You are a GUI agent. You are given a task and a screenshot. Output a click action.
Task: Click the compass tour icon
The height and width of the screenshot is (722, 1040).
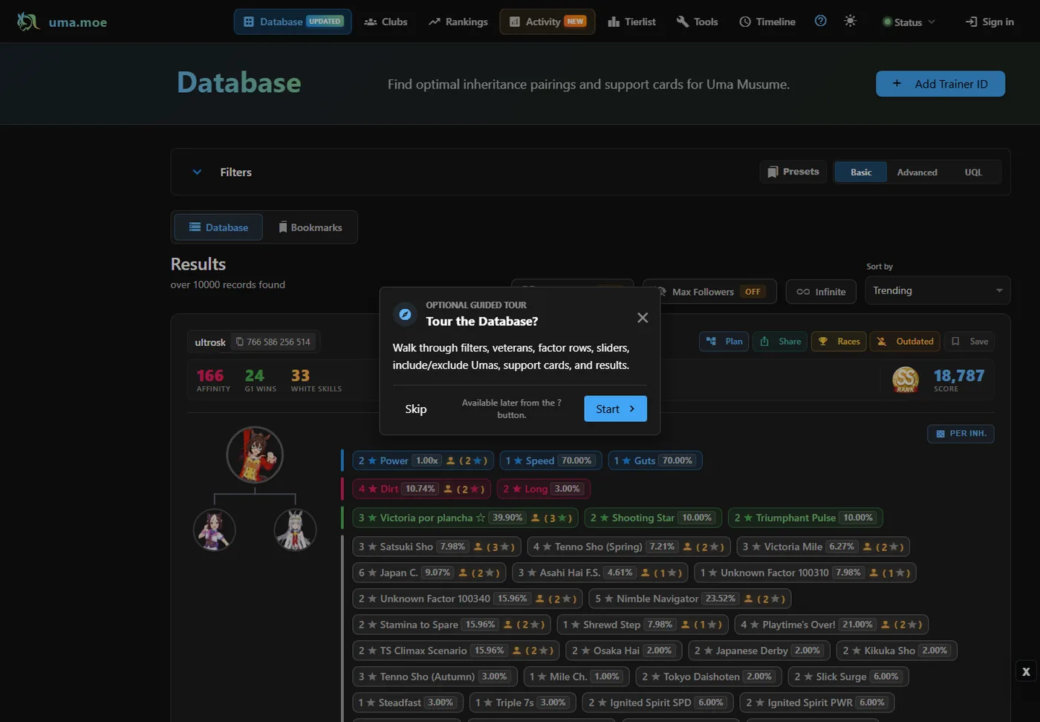click(x=405, y=314)
